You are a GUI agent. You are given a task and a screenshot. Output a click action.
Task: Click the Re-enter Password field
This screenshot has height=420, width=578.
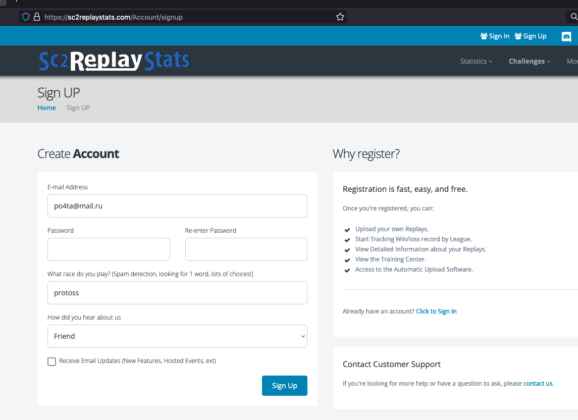pyautogui.click(x=246, y=249)
